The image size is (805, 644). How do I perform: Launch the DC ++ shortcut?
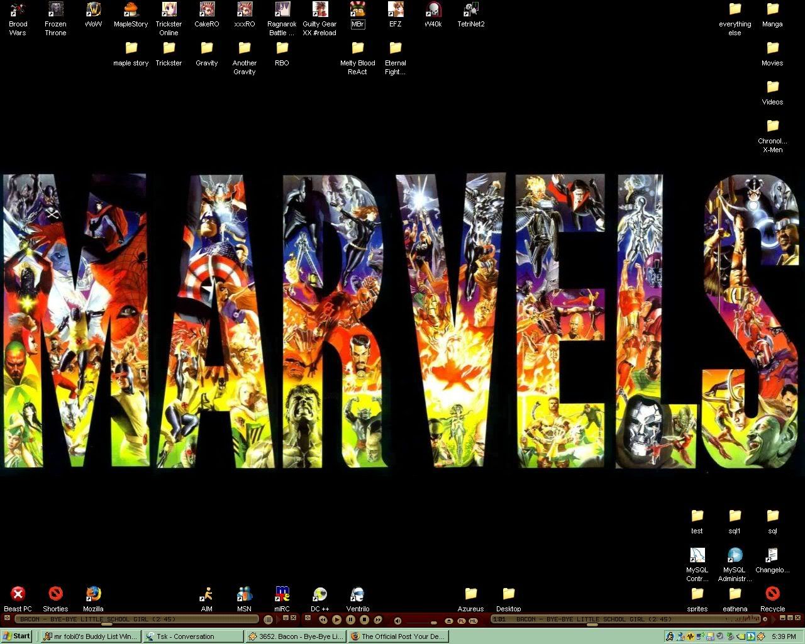coord(319,600)
